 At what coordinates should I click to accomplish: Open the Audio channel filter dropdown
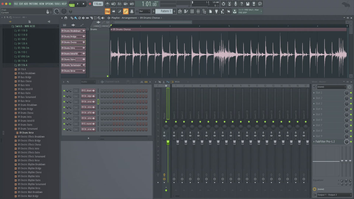tap(88, 82)
